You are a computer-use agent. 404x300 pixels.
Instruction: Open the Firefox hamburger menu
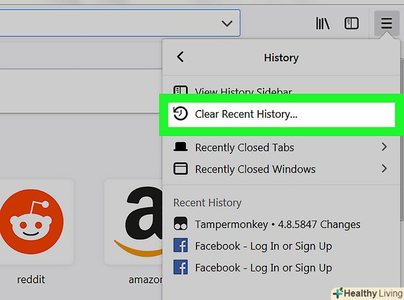386,24
